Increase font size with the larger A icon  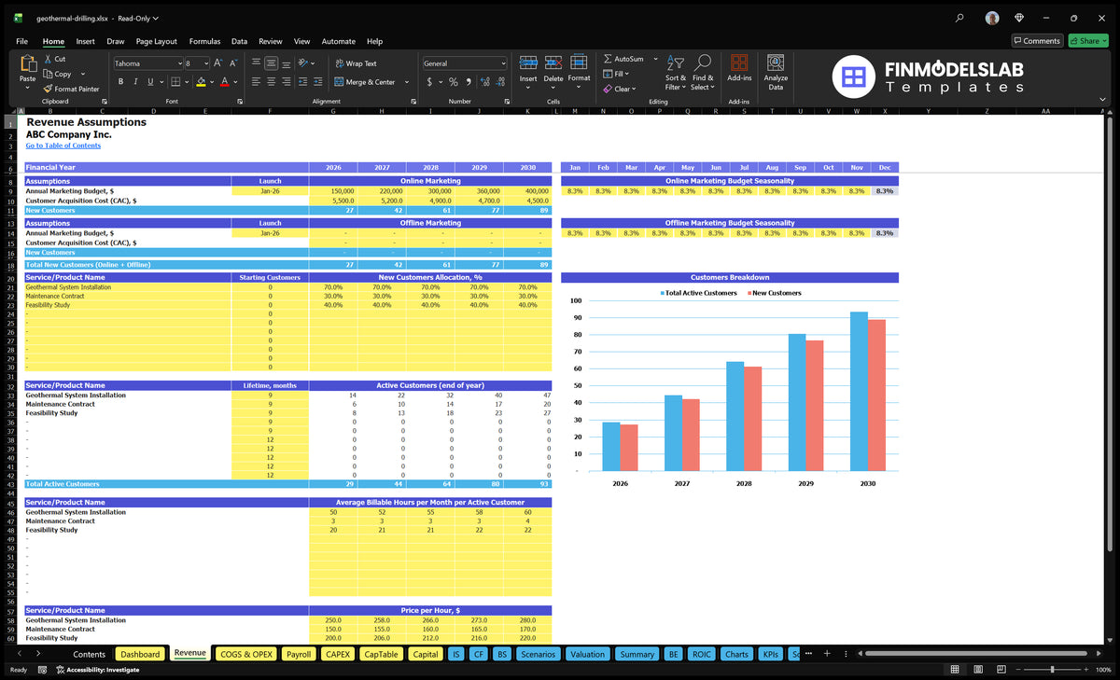click(x=218, y=63)
